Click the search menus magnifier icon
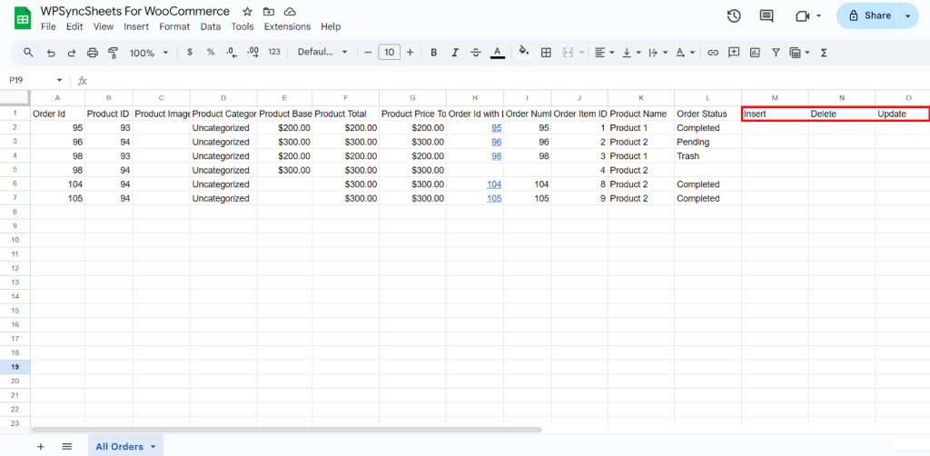 click(x=28, y=52)
